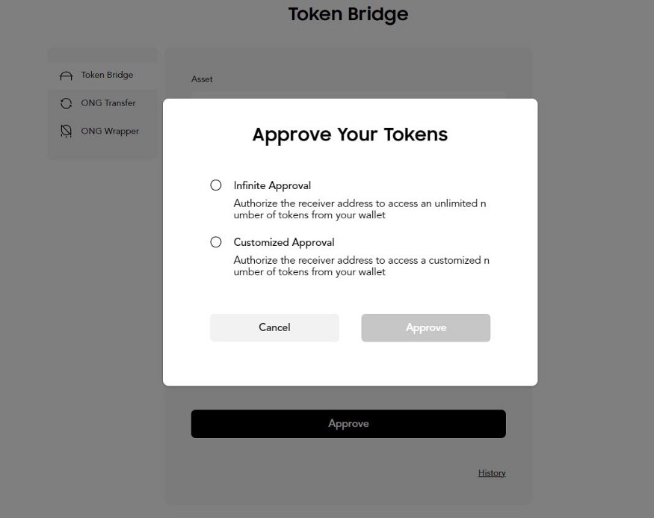654x518 pixels.
Task: Go to the ONG Wrapper text label
Action: (110, 132)
